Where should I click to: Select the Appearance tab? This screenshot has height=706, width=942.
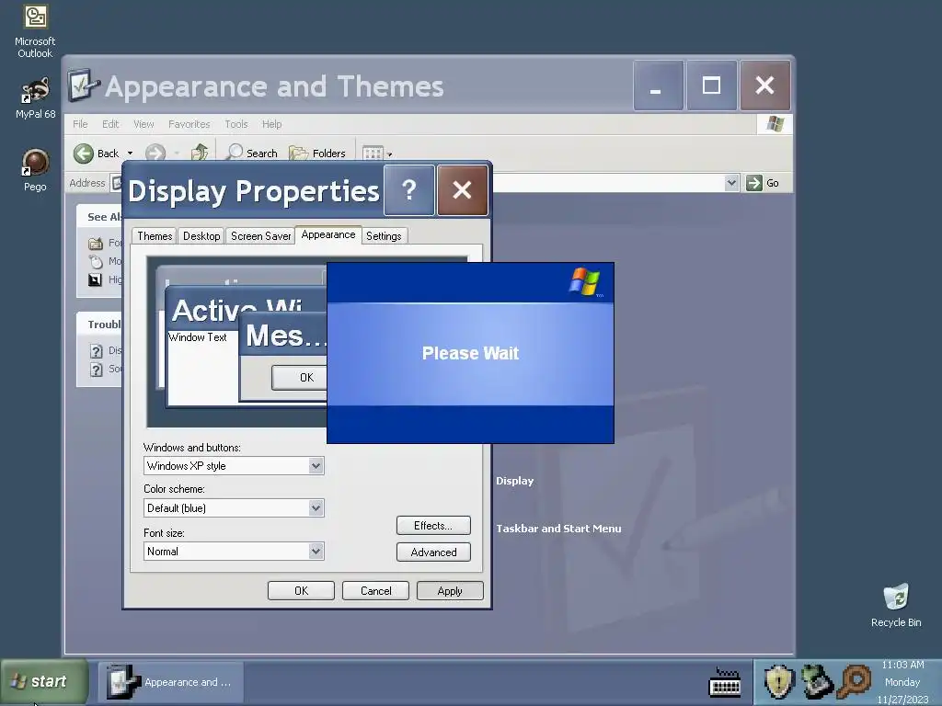click(x=328, y=234)
